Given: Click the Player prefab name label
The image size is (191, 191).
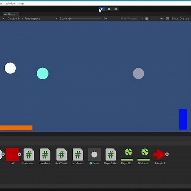Looking at the screenshot, I should point(95,163).
